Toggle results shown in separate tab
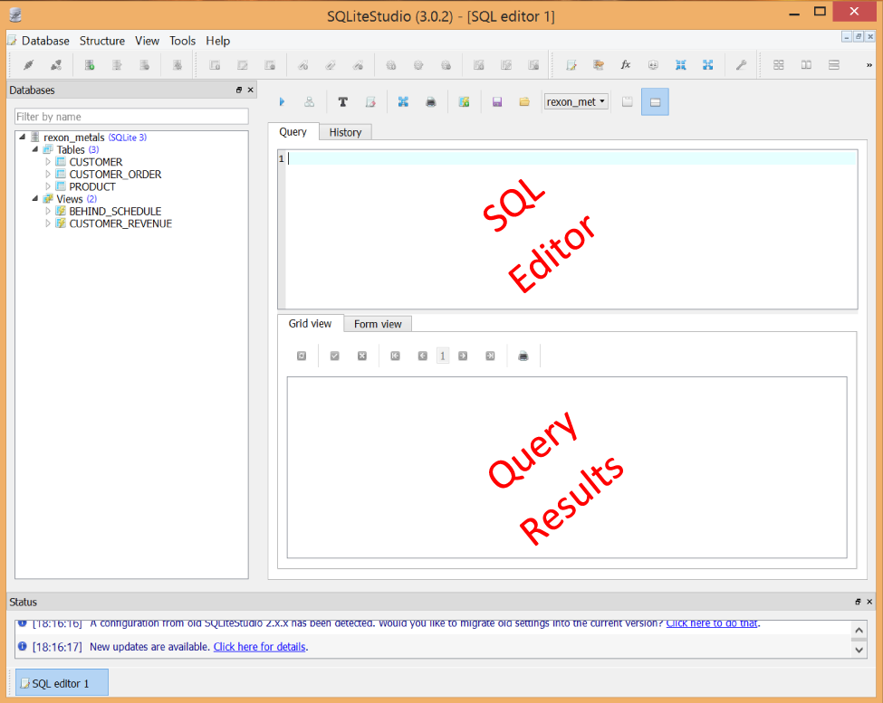 [x=628, y=101]
